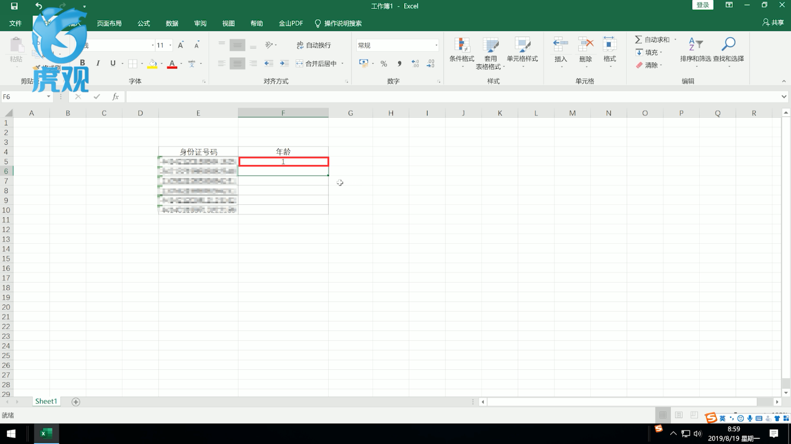Image resolution: width=791 pixels, height=444 pixels.
Task: Open 套用表格格式 table format gallery
Action: [x=490, y=53]
